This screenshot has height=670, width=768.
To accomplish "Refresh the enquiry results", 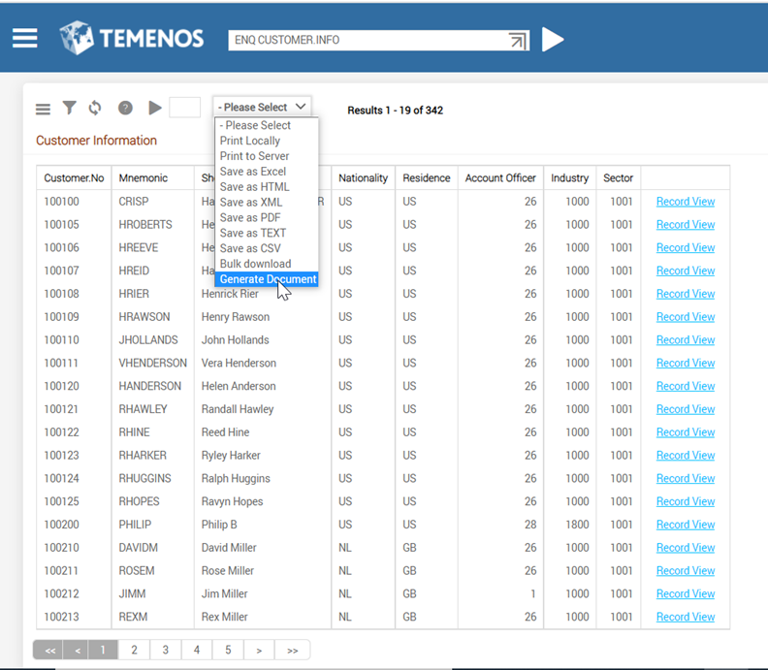I will point(95,109).
